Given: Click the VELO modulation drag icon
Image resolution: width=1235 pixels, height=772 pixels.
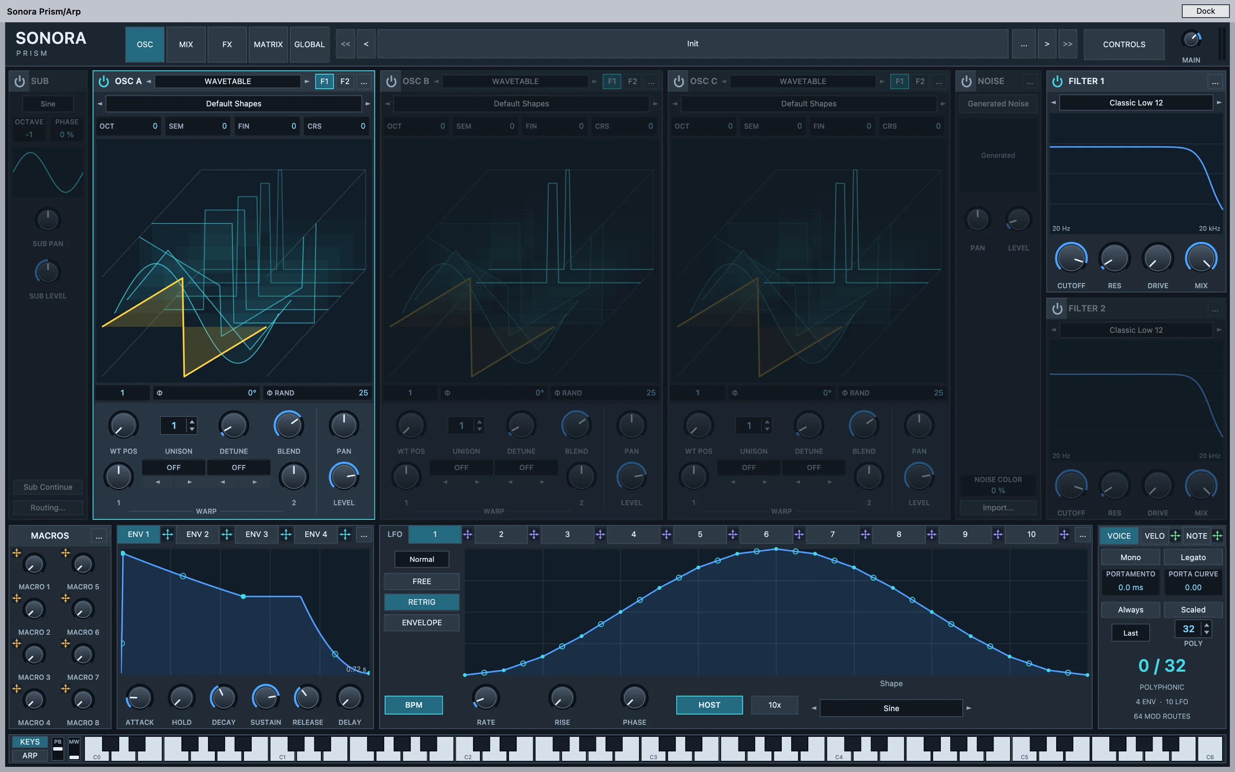Looking at the screenshot, I should click(x=1175, y=536).
